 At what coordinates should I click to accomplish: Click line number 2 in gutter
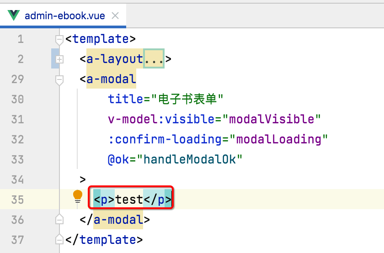click(x=21, y=59)
